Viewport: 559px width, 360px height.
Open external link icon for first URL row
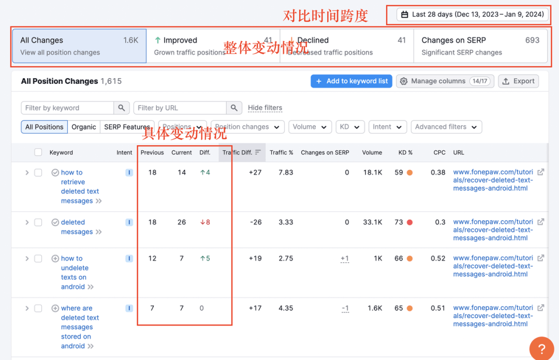[x=540, y=172]
